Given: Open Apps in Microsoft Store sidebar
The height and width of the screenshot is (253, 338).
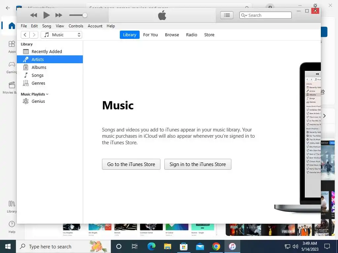Looking at the screenshot, I should pyautogui.click(x=12, y=47).
